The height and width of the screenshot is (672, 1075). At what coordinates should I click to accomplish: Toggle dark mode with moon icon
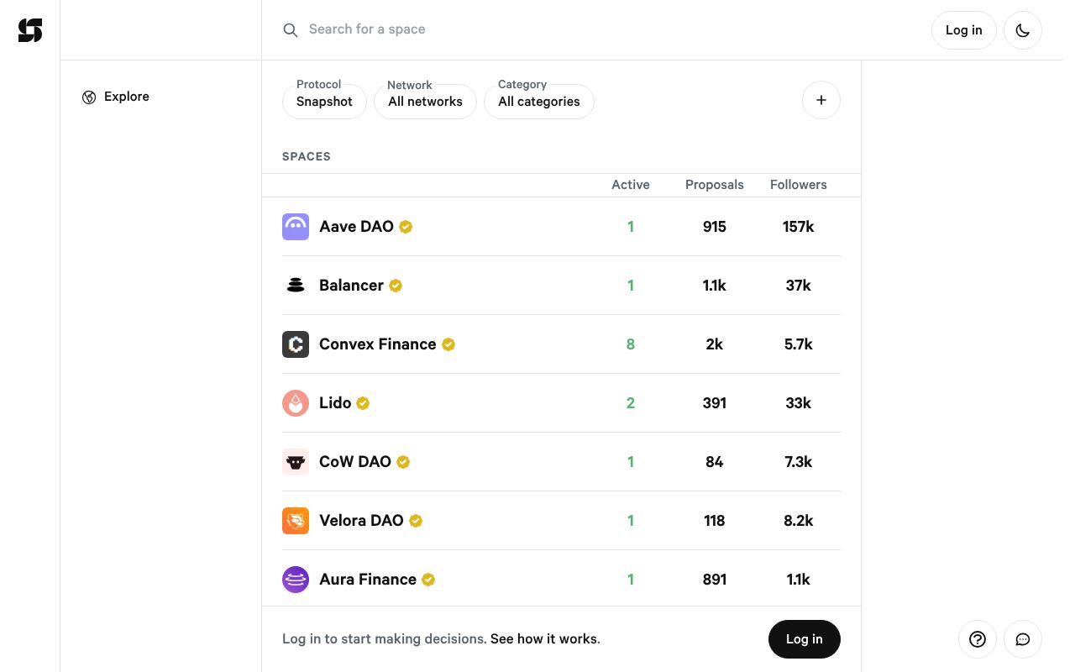pyautogui.click(x=1022, y=30)
